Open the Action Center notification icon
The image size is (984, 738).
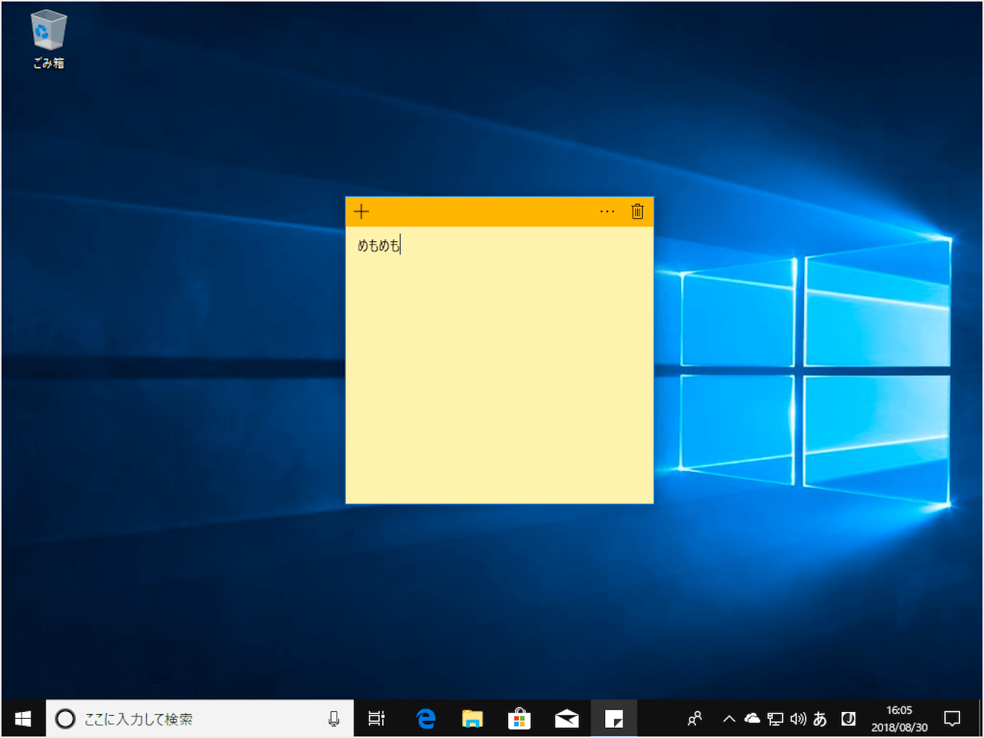click(952, 719)
